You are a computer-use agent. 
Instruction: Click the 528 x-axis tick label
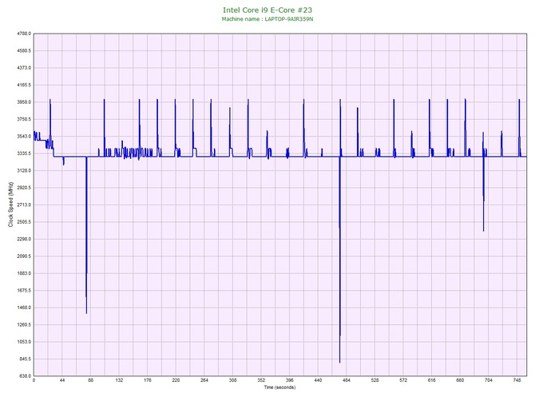(374, 380)
